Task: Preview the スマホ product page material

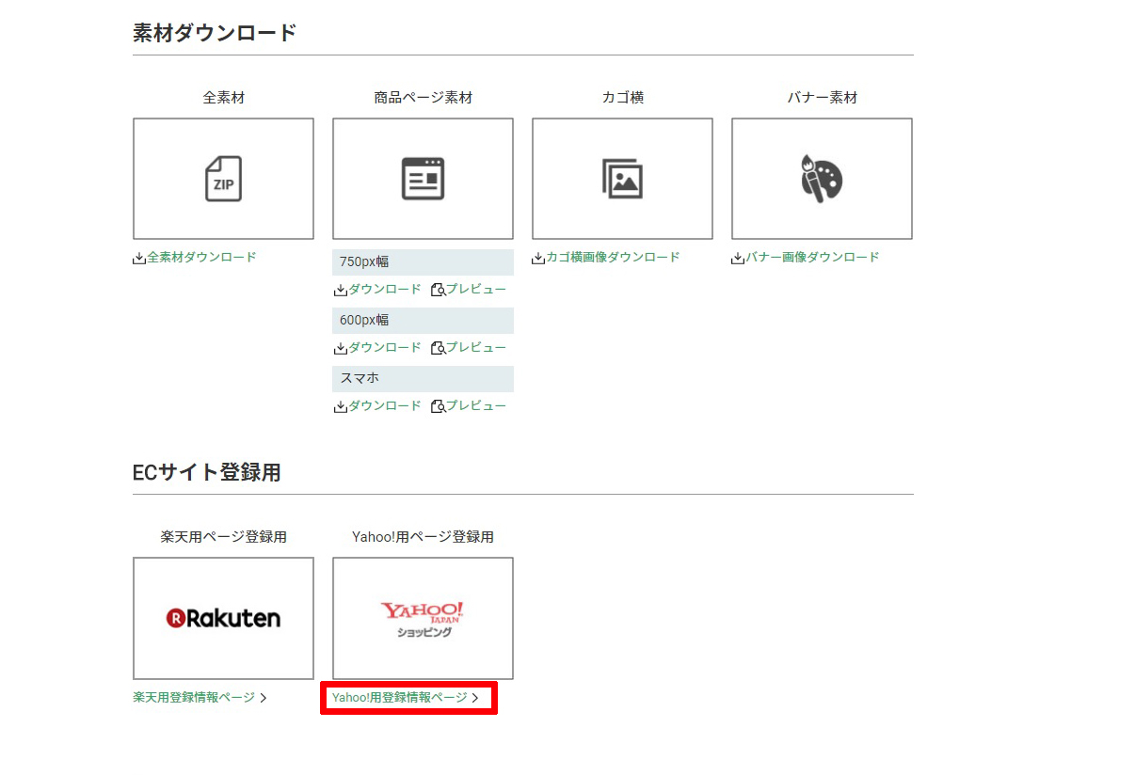Action: [x=469, y=406]
